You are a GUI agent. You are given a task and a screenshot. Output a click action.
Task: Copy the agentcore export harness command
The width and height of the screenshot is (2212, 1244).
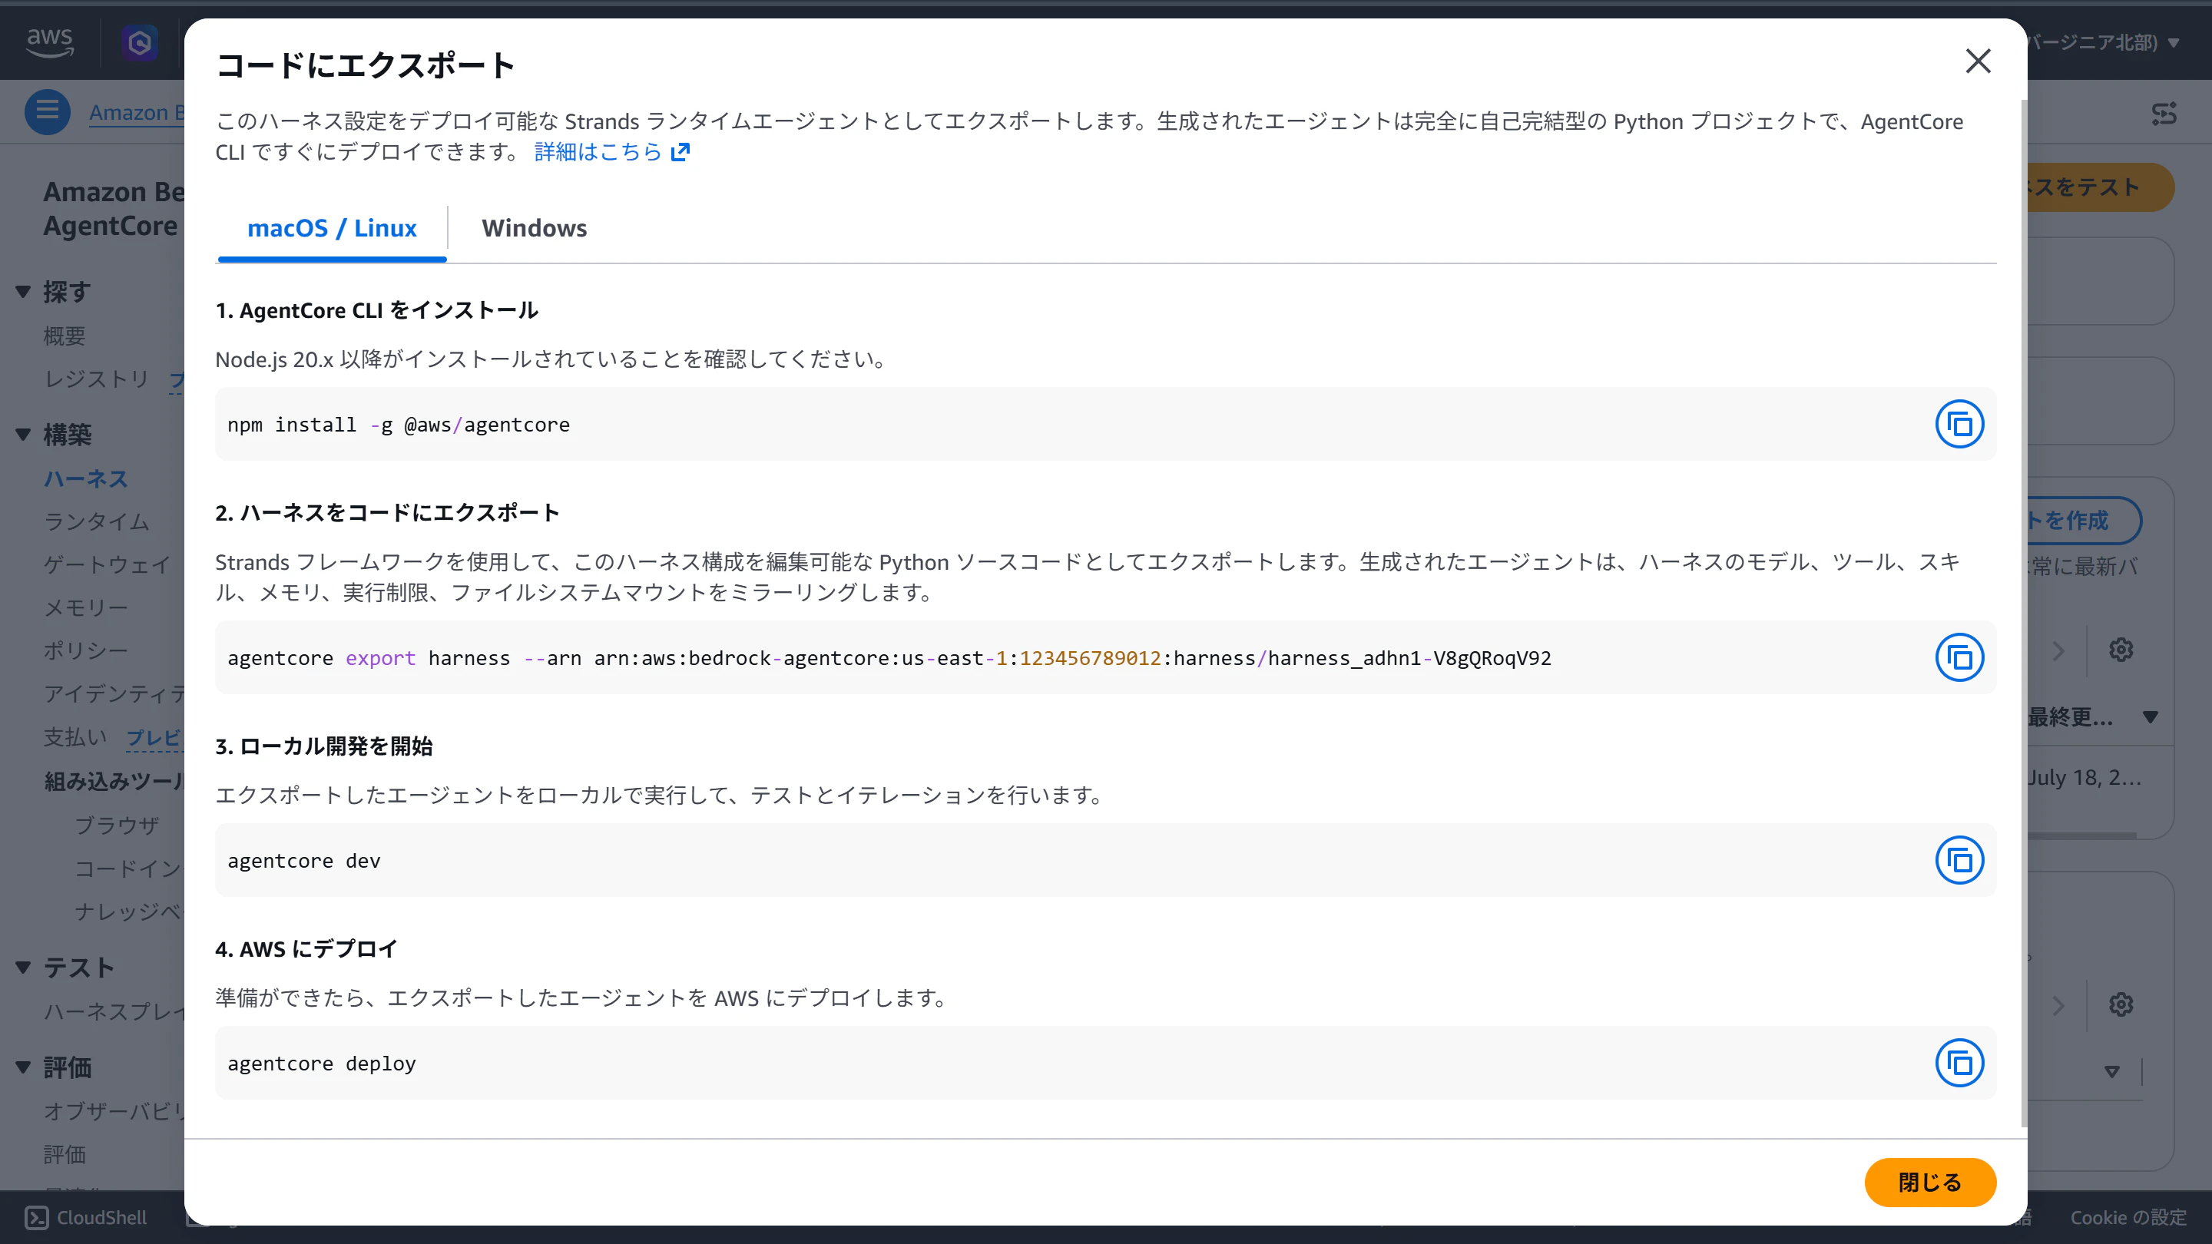pyautogui.click(x=1959, y=657)
